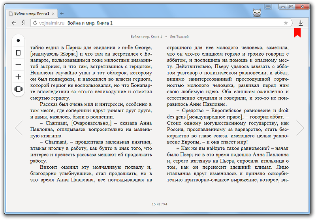
Task: Open a new tab with the plus button
Action: pos(62,13)
